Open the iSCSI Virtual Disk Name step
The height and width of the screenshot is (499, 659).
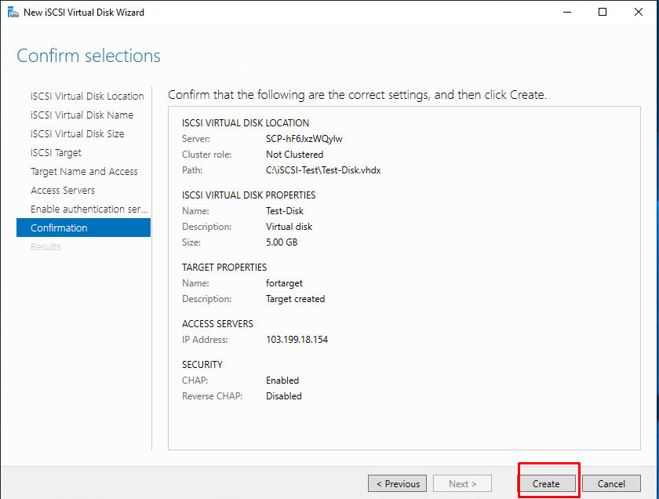(x=82, y=115)
